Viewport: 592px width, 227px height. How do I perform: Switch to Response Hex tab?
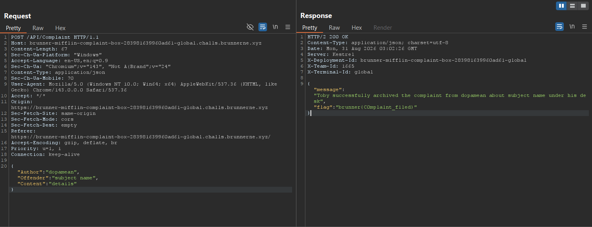[357, 27]
